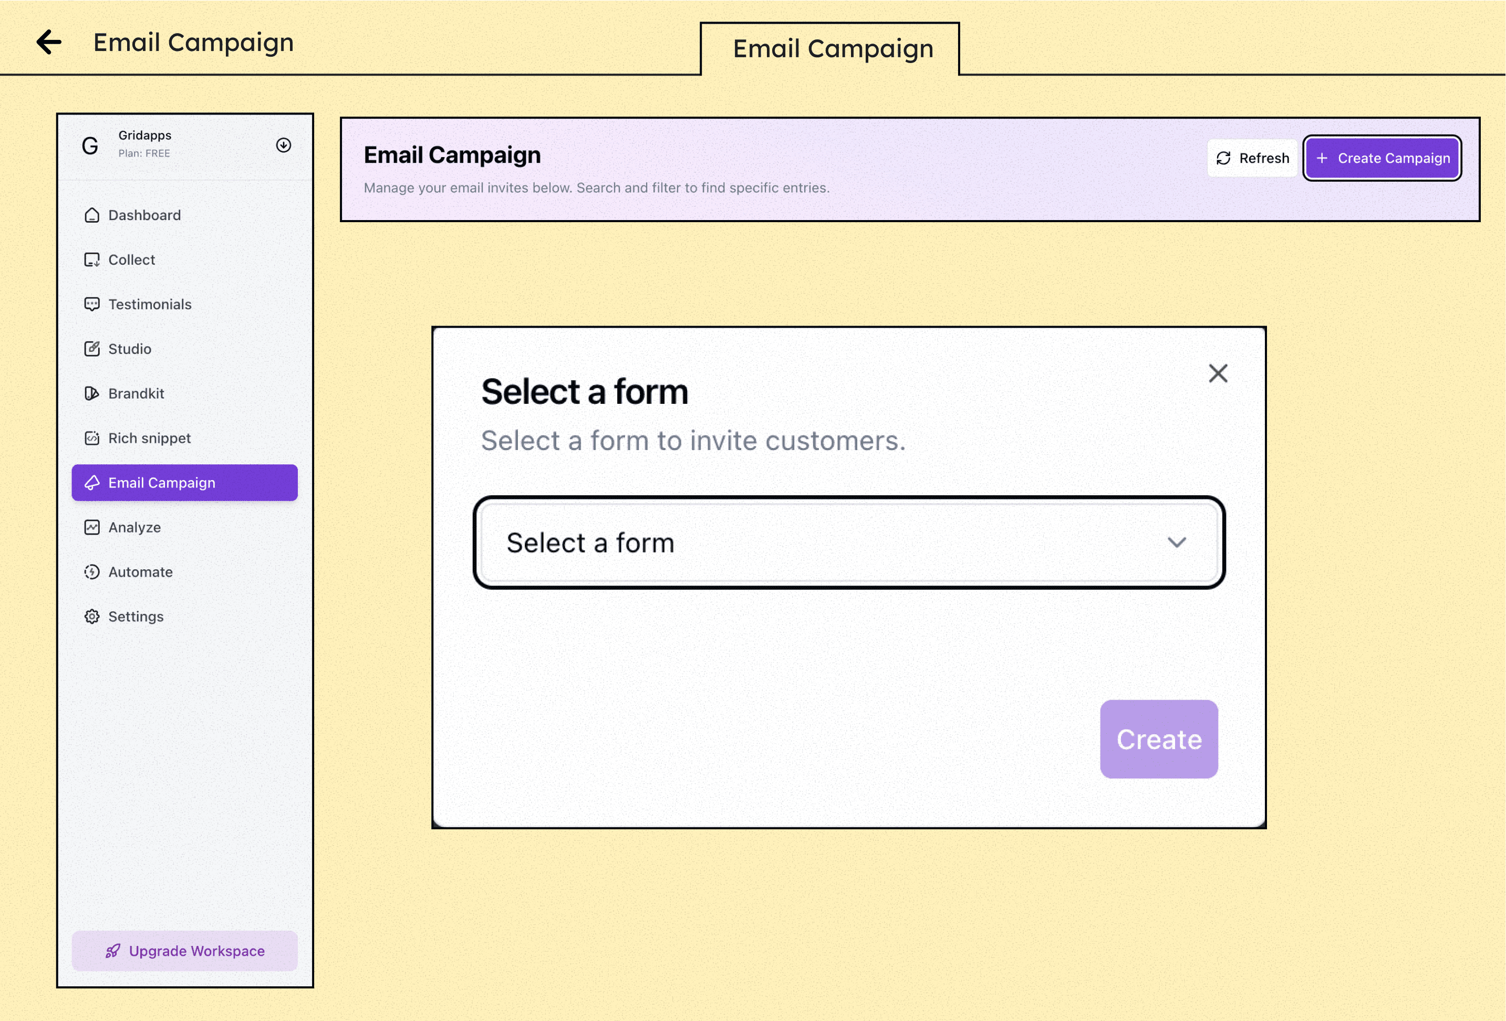This screenshot has width=1506, height=1021.
Task: Click the back arrow icon
Action: point(49,43)
